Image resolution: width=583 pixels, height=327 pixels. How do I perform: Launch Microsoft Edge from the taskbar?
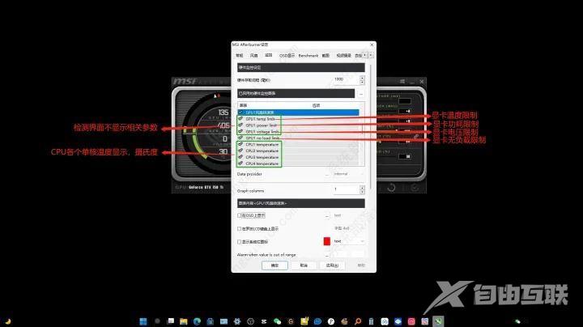point(197,321)
